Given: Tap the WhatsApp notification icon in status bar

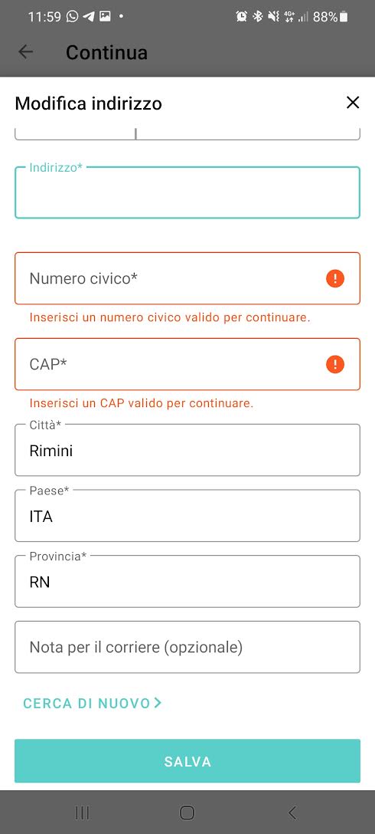Looking at the screenshot, I should [x=72, y=17].
